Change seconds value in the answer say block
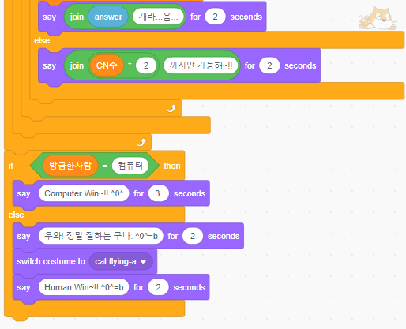Viewport: 406px width, 329px height. tap(215, 17)
